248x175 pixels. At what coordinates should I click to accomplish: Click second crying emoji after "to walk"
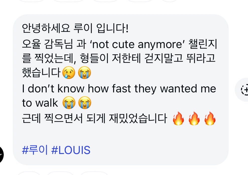click(x=85, y=103)
